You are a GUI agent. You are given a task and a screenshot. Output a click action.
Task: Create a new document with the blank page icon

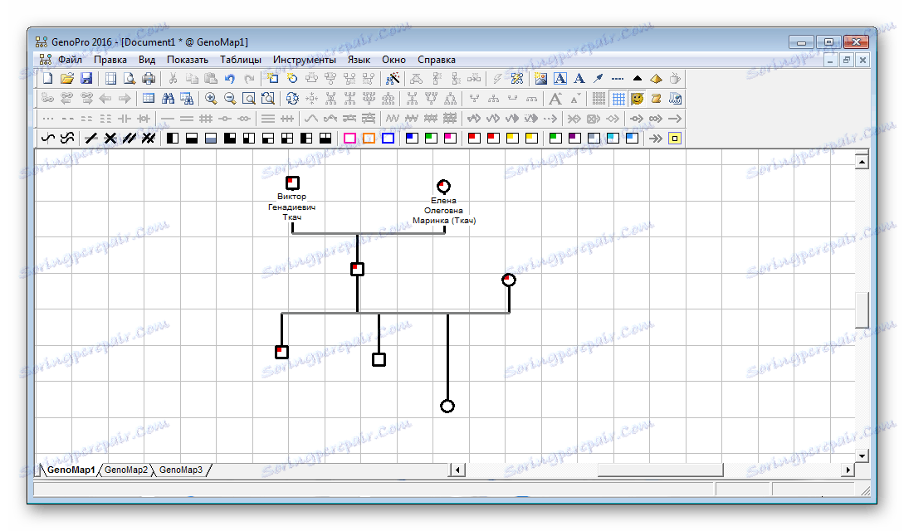(48, 78)
